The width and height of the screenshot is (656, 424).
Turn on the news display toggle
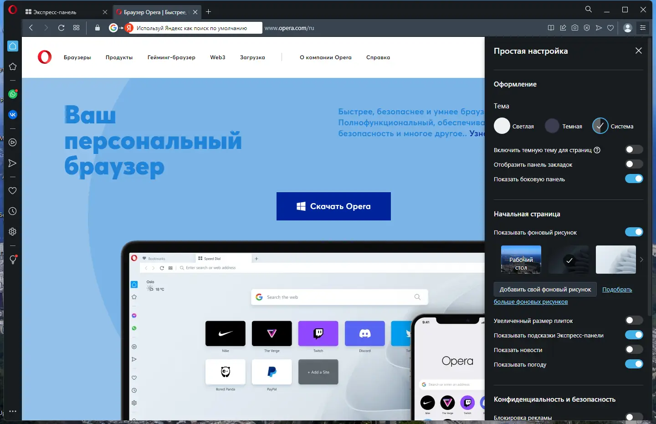coord(634,349)
